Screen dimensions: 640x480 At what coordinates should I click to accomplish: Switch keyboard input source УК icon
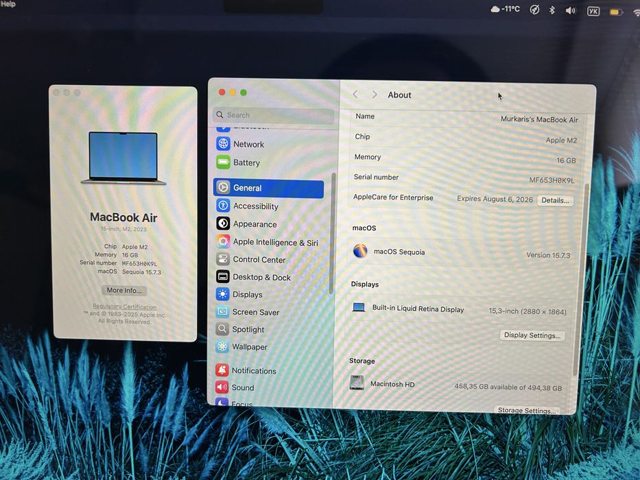(x=593, y=11)
